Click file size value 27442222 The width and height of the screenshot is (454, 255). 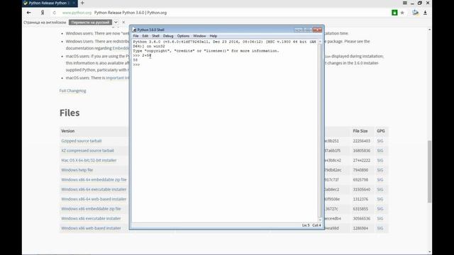coord(361,160)
